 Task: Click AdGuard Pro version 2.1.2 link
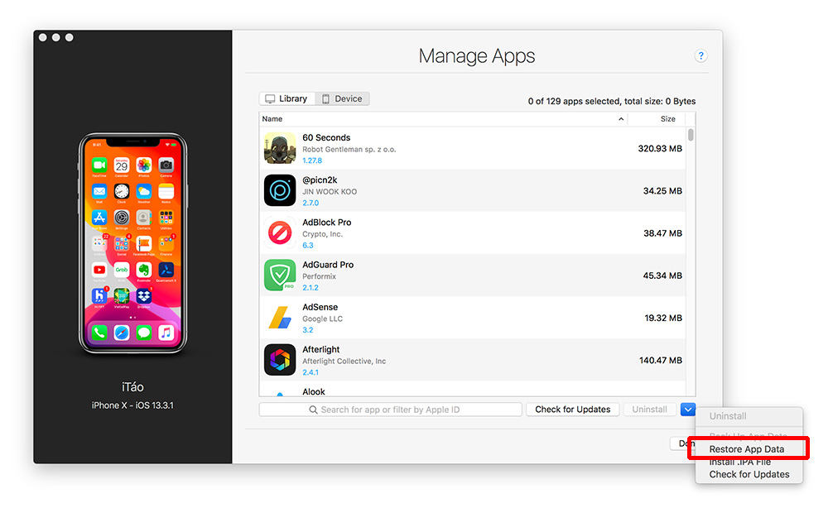310,287
